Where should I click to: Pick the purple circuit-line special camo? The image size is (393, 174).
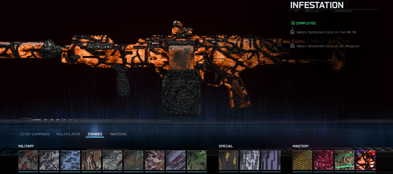[271, 160]
